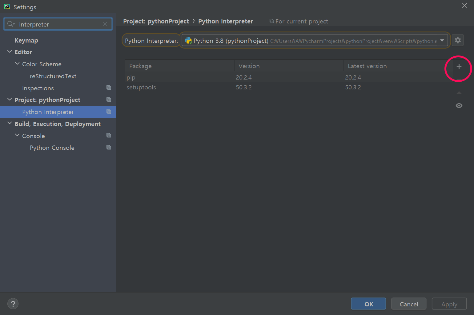Viewport: 474px width, 315px height.
Task: Select Keymap in the settings tree
Action: pyautogui.click(x=26, y=40)
